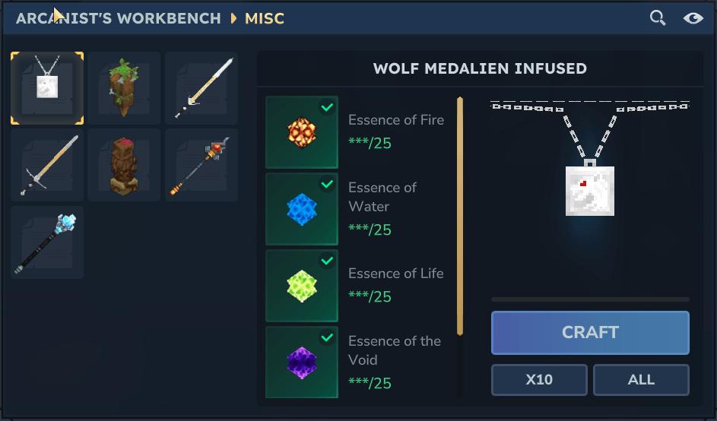The image size is (717, 421).
Task: Pick the wooden staff with pickaxe tip
Action: 47,165
